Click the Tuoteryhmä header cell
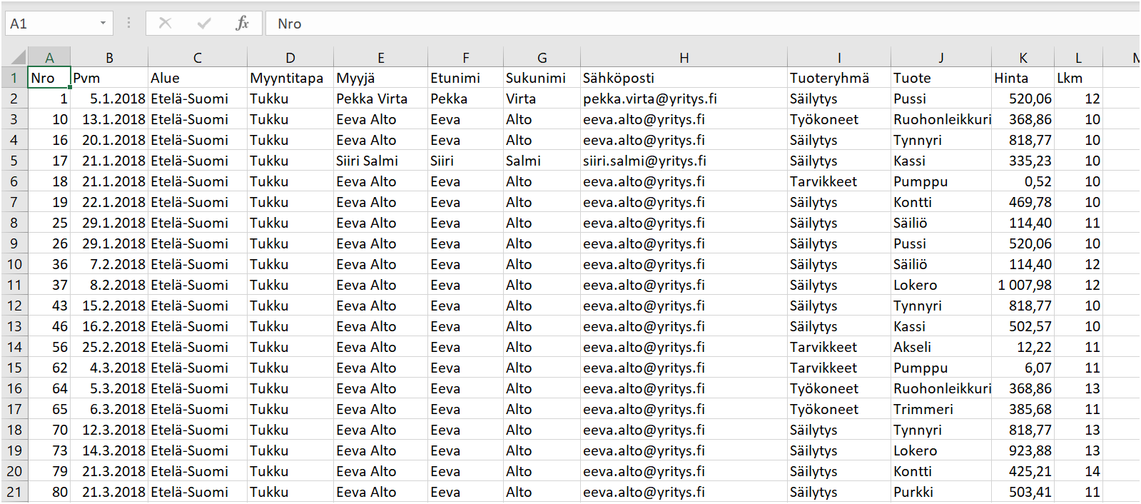Viewport: 1141px width, 504px height. tap(839, 78)
